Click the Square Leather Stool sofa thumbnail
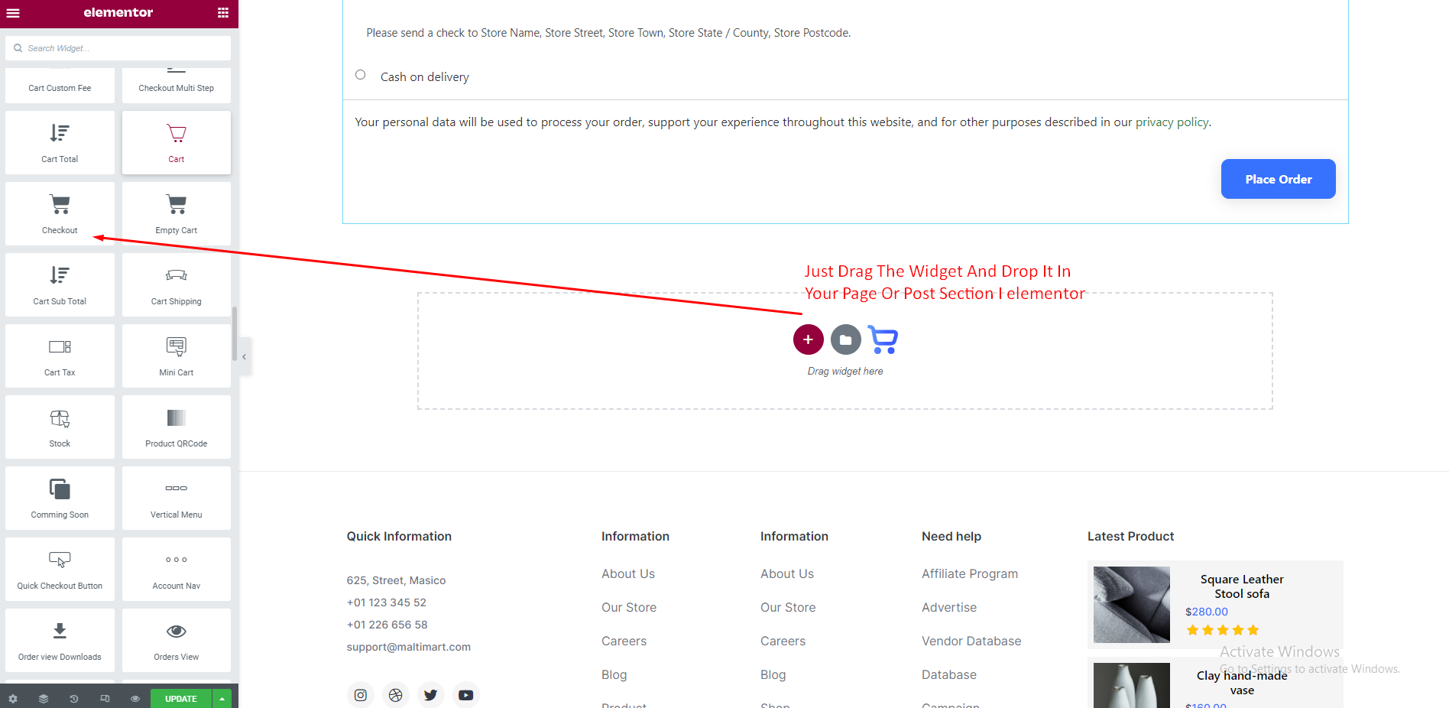 [1131, 604]
